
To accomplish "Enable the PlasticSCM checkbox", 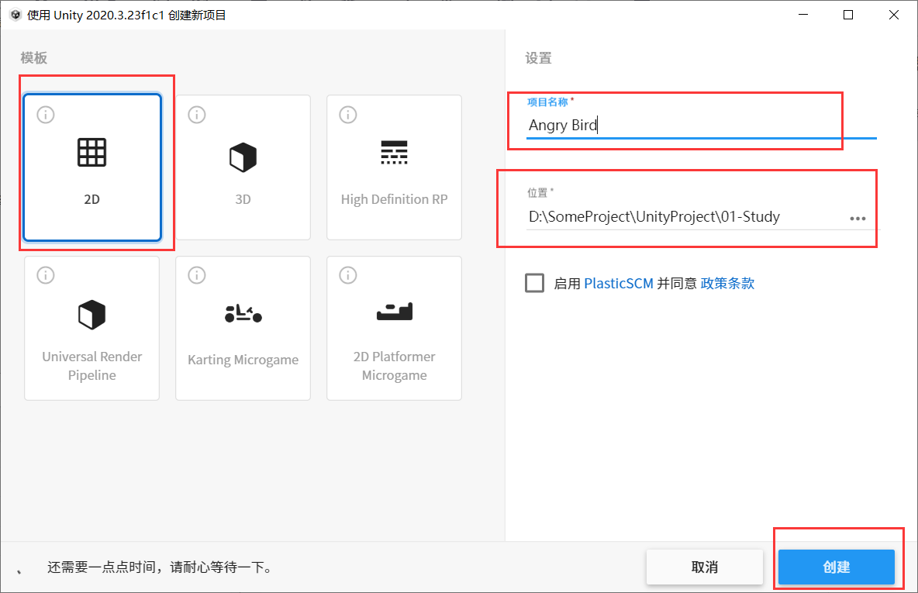I will [534, 284].
